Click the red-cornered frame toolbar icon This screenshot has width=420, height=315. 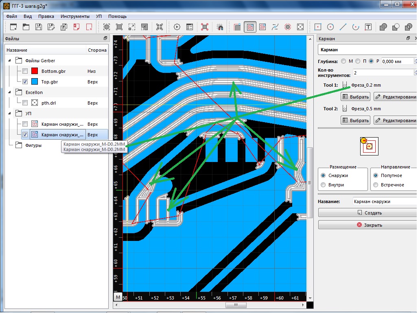click(205, 27)
